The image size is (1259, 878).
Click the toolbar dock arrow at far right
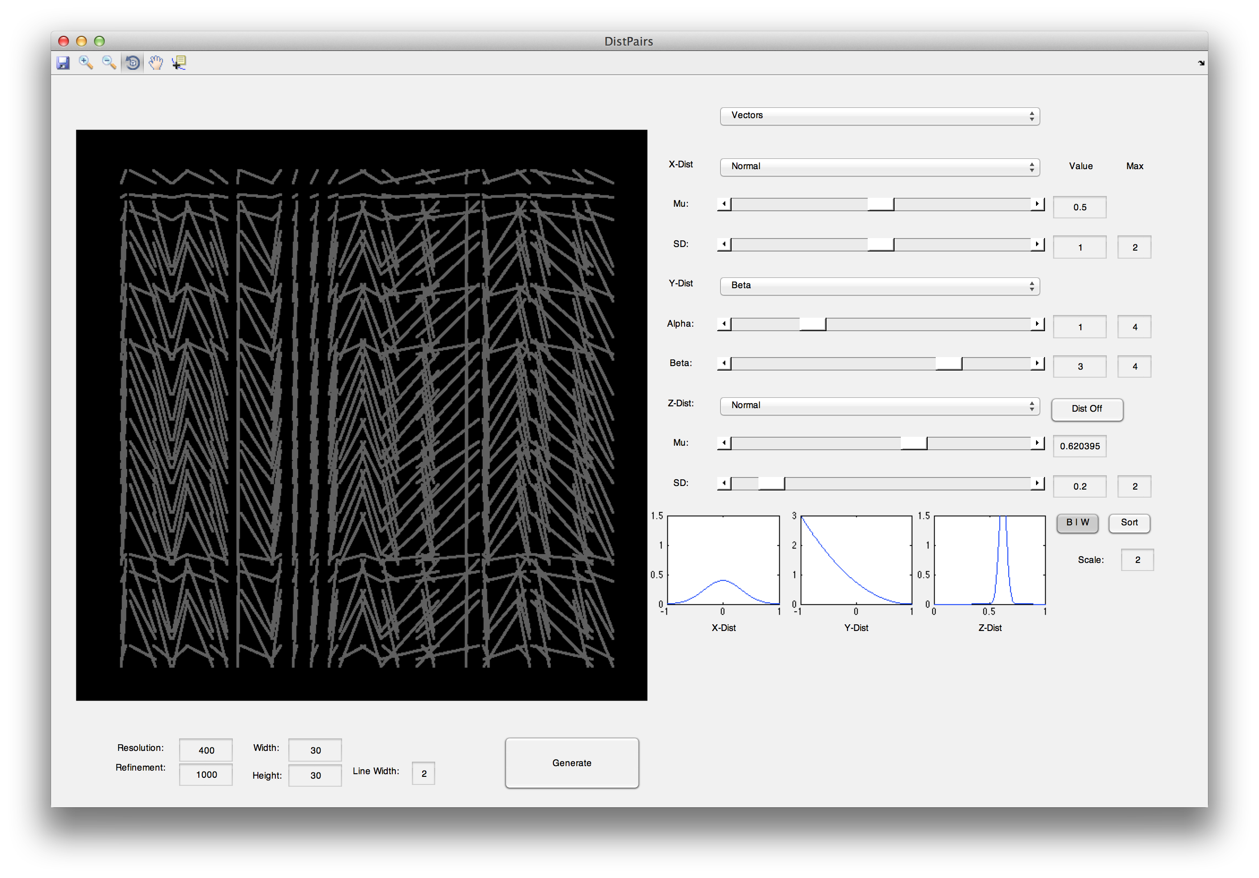pos(1201,63)
